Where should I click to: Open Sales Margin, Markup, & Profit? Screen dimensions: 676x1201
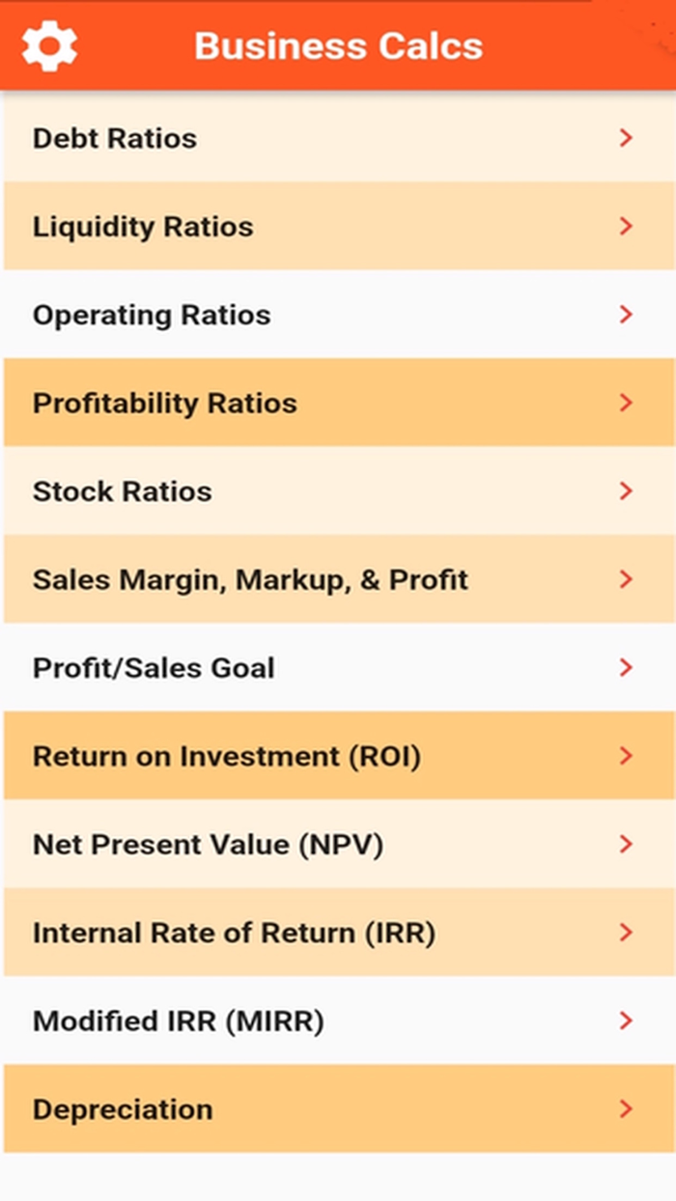(x=251, y=579)
